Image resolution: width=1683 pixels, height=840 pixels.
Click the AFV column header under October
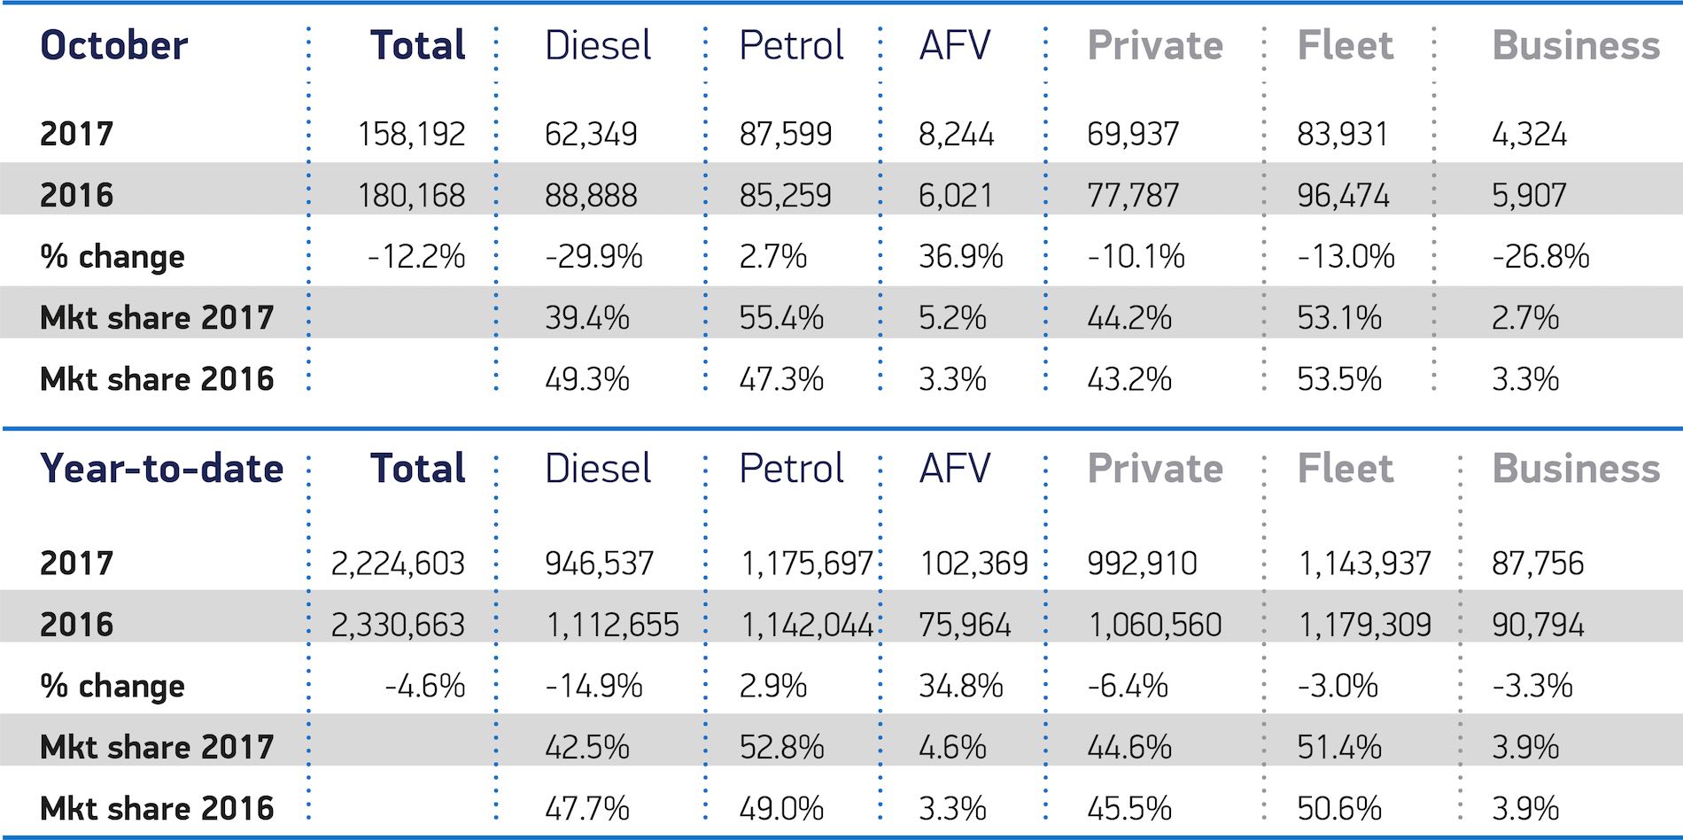[x=955, y=46]
